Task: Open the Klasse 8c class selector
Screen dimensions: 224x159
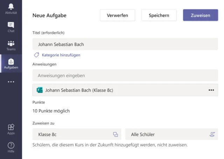Action: [73, 134]
